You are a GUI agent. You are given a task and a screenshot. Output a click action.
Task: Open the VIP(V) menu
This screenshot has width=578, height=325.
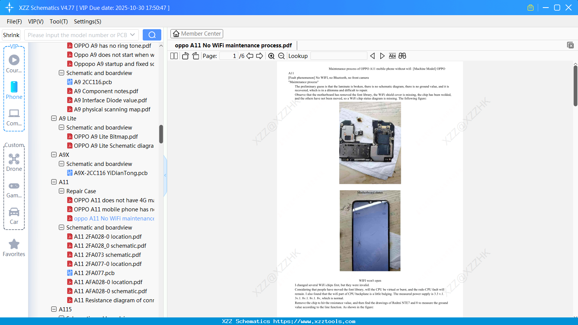(x=36, y=22)
